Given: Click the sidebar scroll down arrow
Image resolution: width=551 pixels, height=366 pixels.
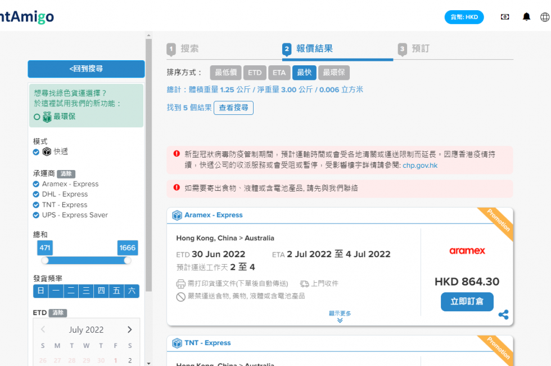Looking at the screenshot, I should point(148,363).
